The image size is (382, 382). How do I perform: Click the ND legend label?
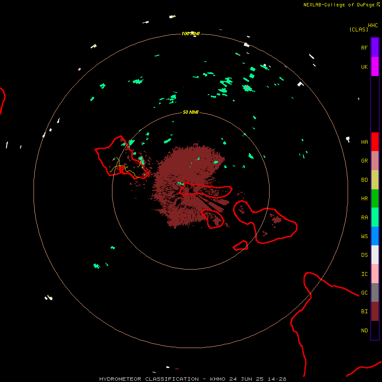[x=364, y=330]
